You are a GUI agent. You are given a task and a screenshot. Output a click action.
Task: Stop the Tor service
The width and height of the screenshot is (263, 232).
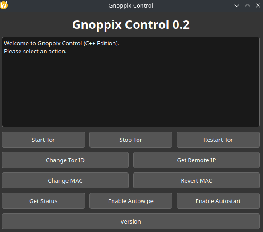[x=131, y=140]
